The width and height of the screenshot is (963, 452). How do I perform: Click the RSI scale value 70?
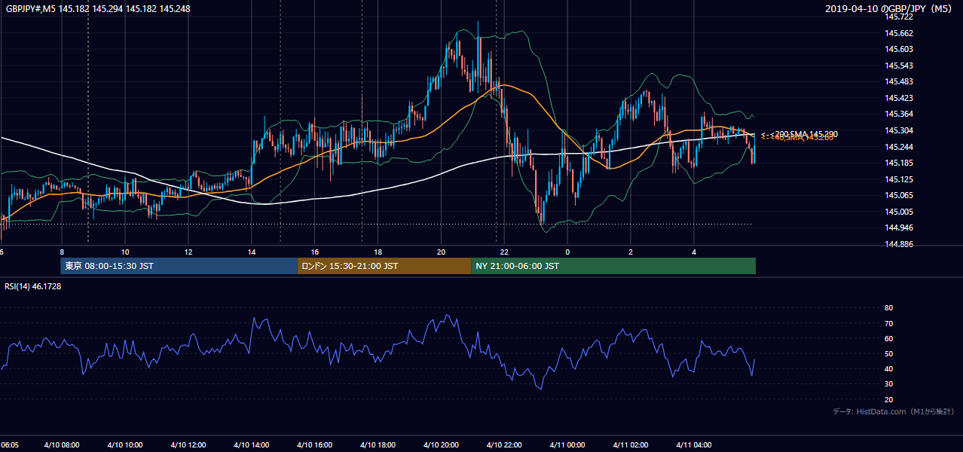(x=889, y=323)
